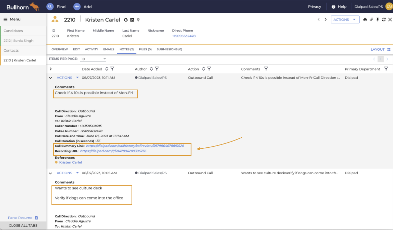The width and height of the screenshot is (393, 230).
Task: Click page 1 in pagination
Action: [380, 59]
